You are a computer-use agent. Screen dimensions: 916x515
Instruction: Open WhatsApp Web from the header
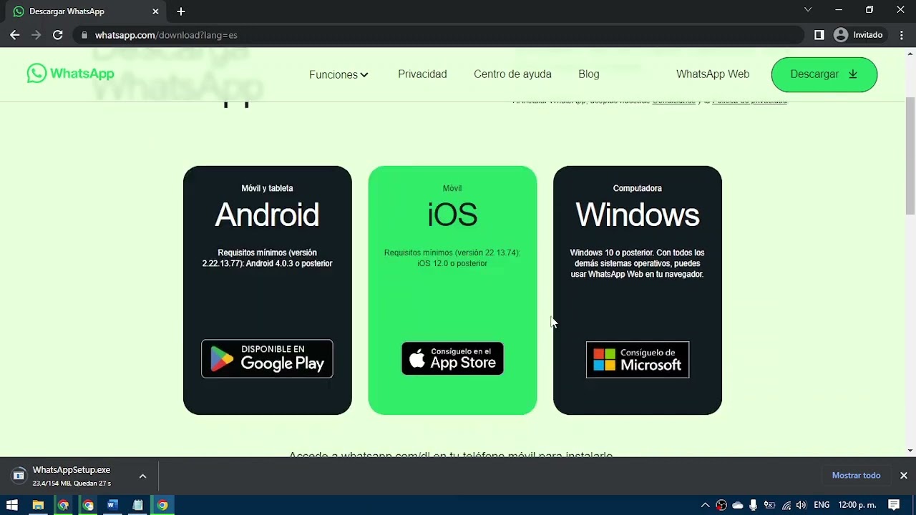(713, 74)
